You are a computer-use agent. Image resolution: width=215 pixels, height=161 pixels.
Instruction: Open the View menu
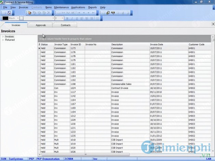pyautogui.click(x=13, y=8)
